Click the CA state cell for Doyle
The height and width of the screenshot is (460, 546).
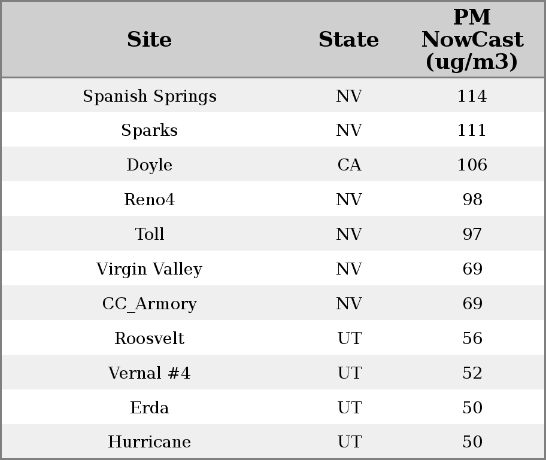349,165
